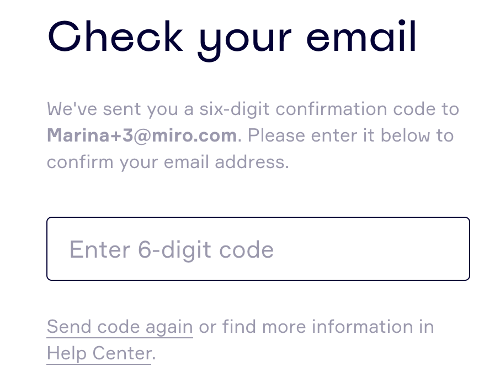Click the word "email" in the heading
The image size is (500, 387).
point(361,36)
